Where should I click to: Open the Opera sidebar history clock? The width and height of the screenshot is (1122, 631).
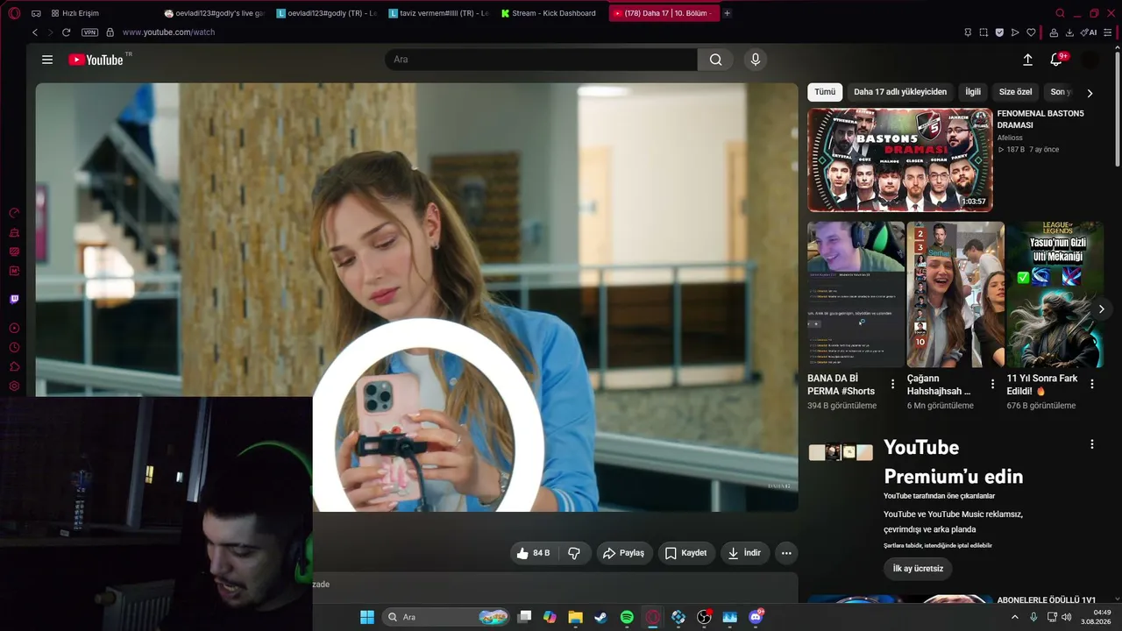pos(14,348)
